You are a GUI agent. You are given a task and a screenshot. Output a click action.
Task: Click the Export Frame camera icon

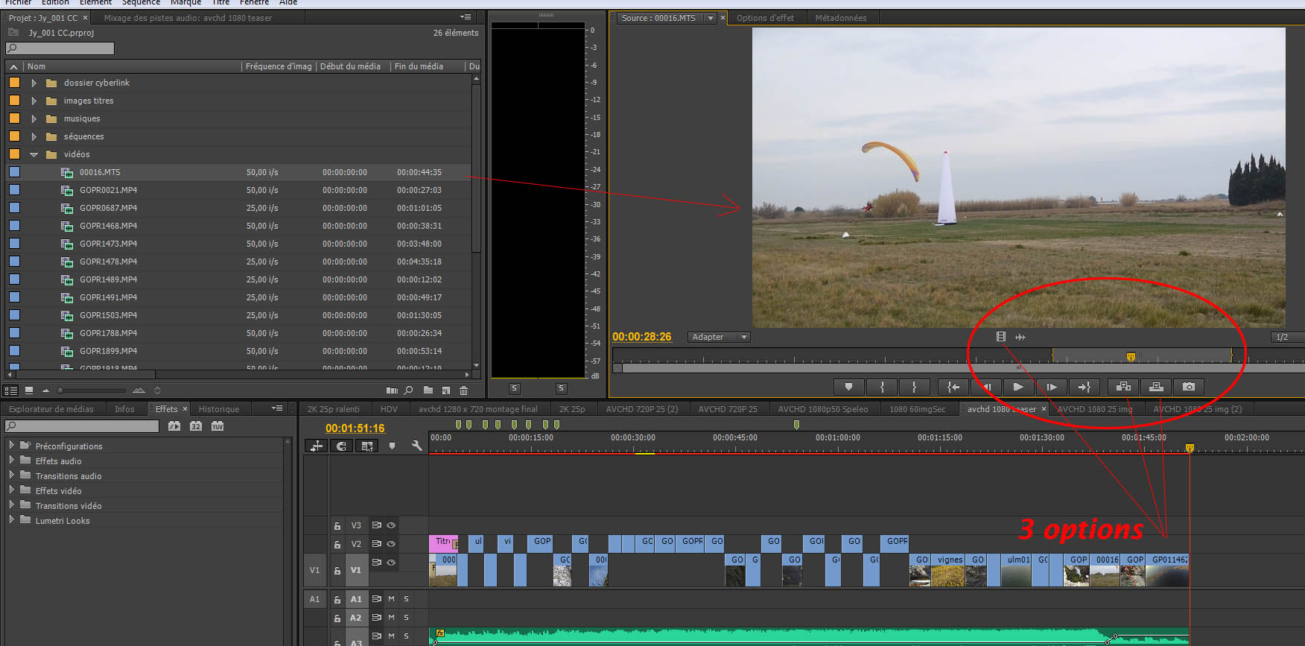click(x=1189, y=387)
